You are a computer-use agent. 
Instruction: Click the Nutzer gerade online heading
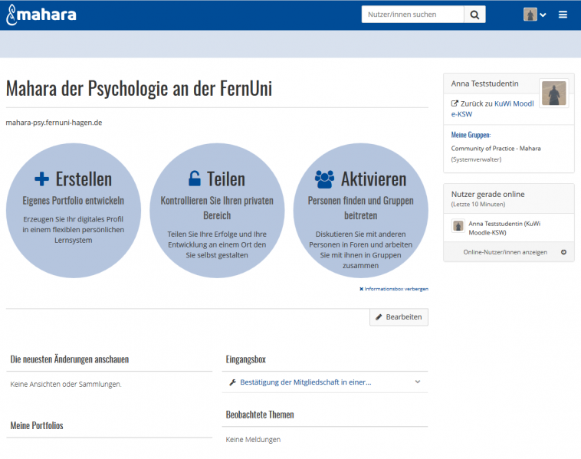[487, 194]
